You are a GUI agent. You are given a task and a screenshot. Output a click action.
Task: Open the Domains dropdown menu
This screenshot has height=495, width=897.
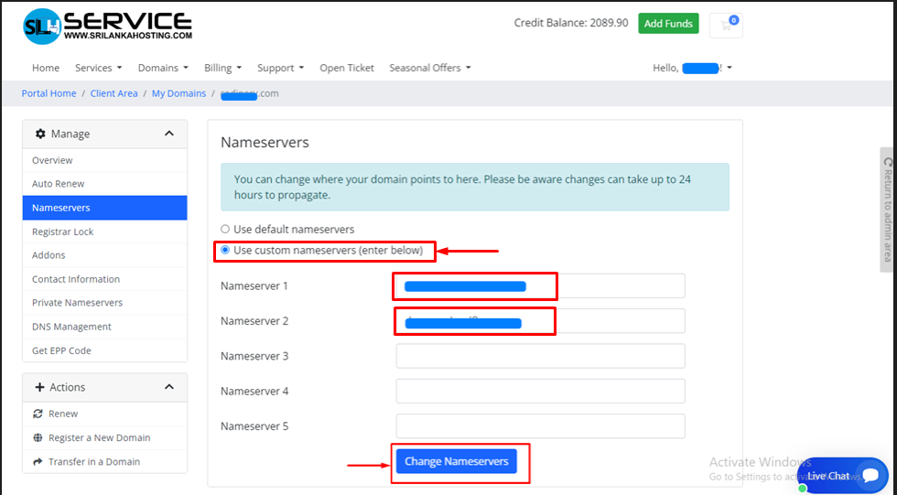click(162, 68)
